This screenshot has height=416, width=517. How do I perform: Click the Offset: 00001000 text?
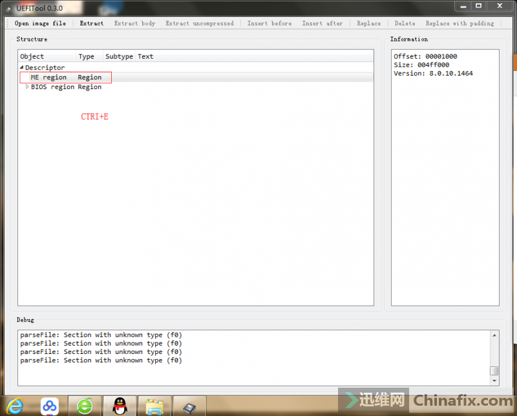tap(425, 56)
